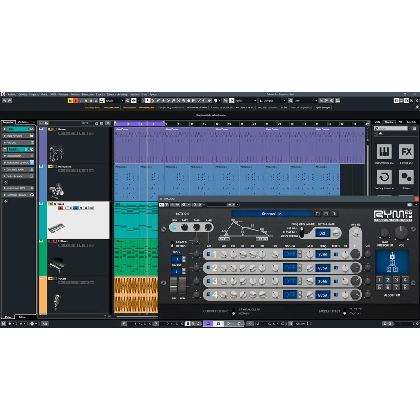Select the Erase tool
This screenshot has width=420, height=420.
tap(163, 101)
